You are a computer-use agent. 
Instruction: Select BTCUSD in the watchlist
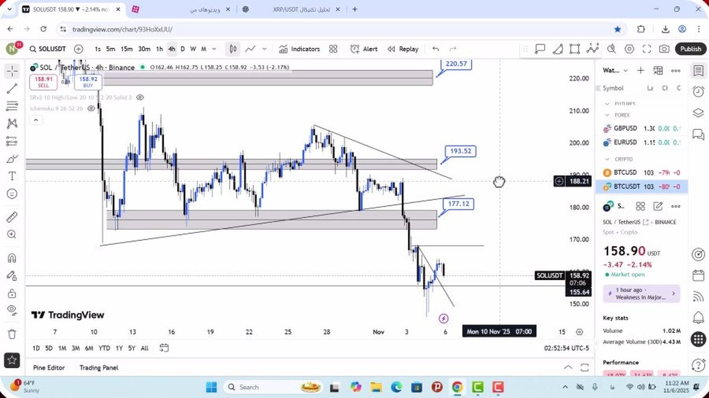tap(641, 172)
